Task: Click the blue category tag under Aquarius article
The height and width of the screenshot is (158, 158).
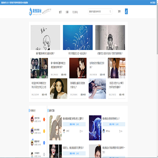Action: (114, 124)
